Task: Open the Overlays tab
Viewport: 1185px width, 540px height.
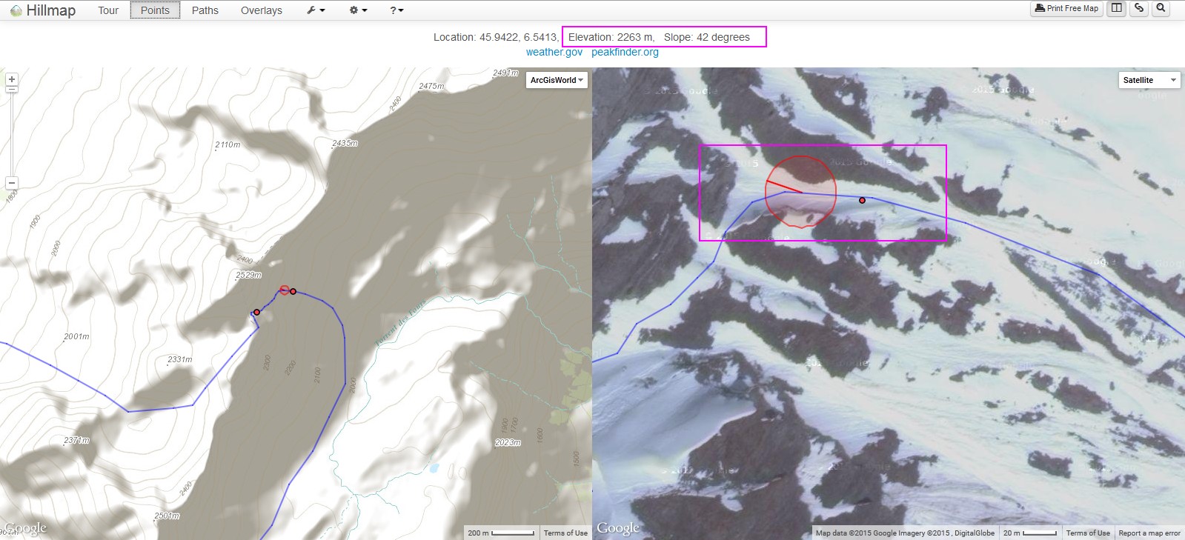Action: click(x=262, y=10)
